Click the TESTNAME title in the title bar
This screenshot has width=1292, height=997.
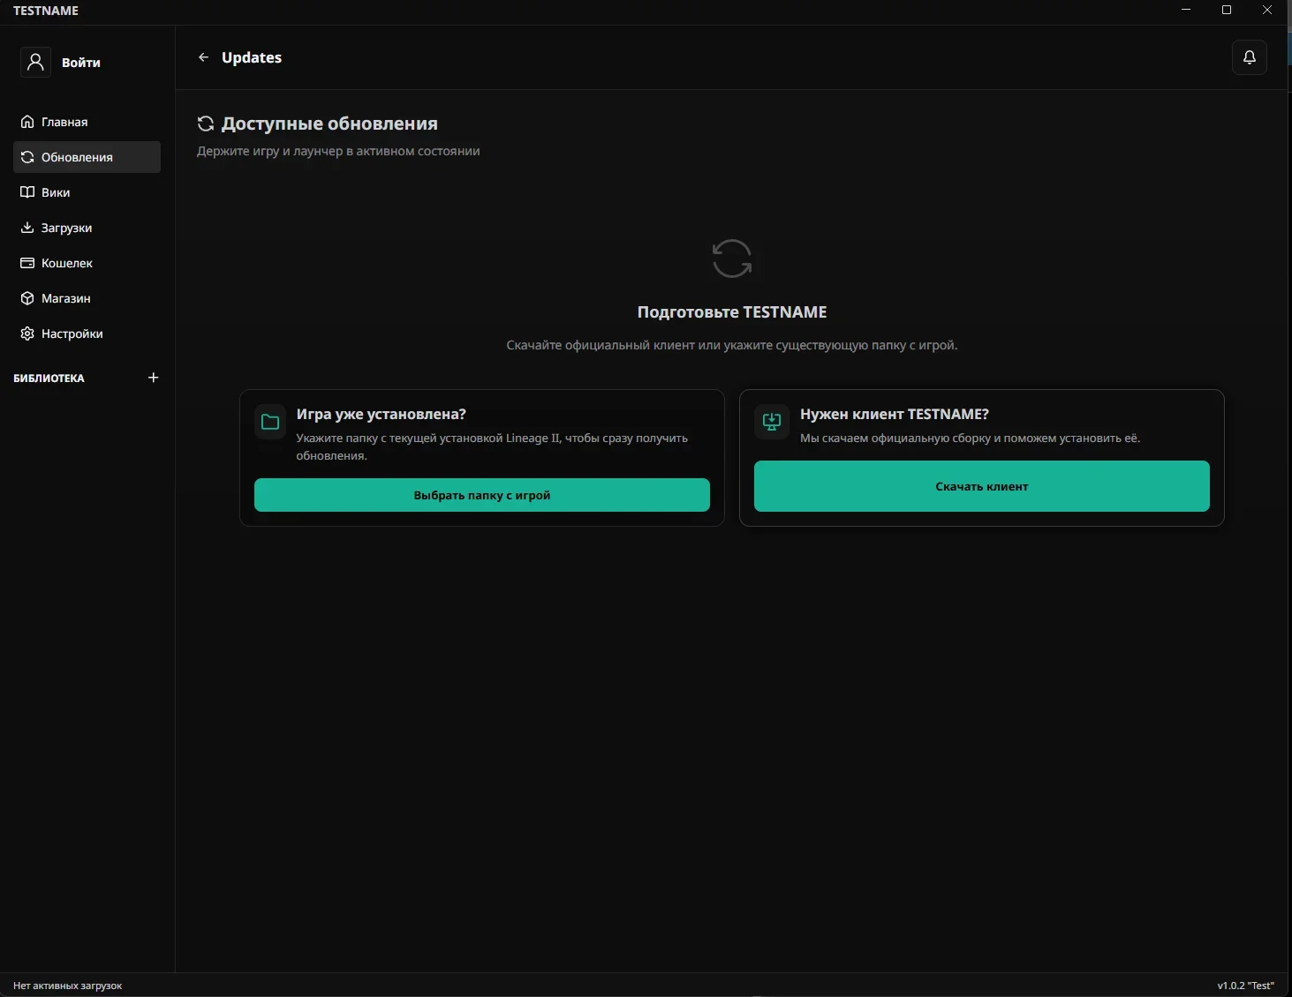click(x=46, y=11)
